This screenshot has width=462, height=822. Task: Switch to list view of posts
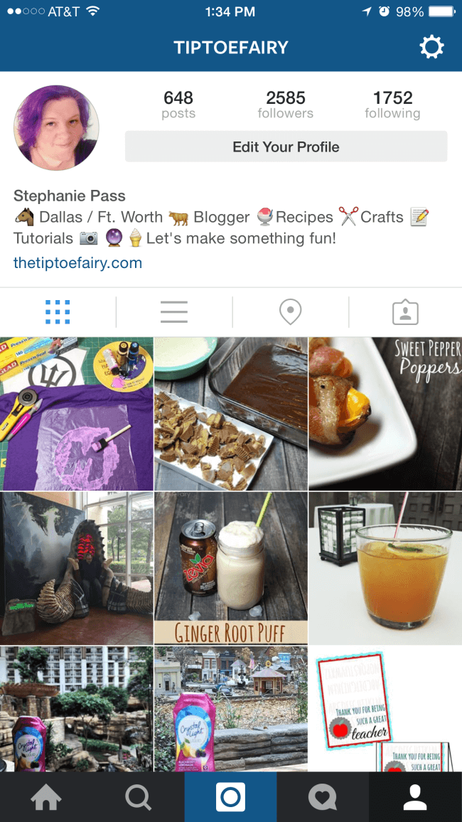[174, 312]
